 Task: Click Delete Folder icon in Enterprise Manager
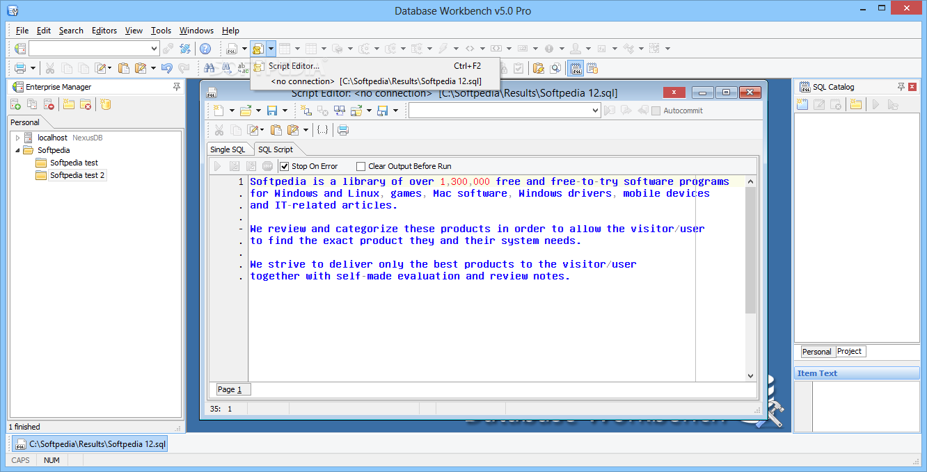point(86,104)
